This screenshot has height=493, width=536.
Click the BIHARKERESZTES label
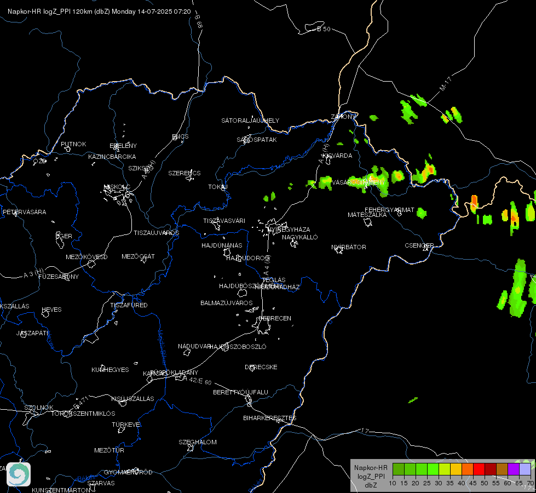270,418
